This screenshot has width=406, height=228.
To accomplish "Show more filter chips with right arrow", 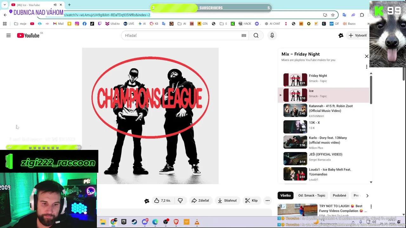I will (x=367, y=196).
